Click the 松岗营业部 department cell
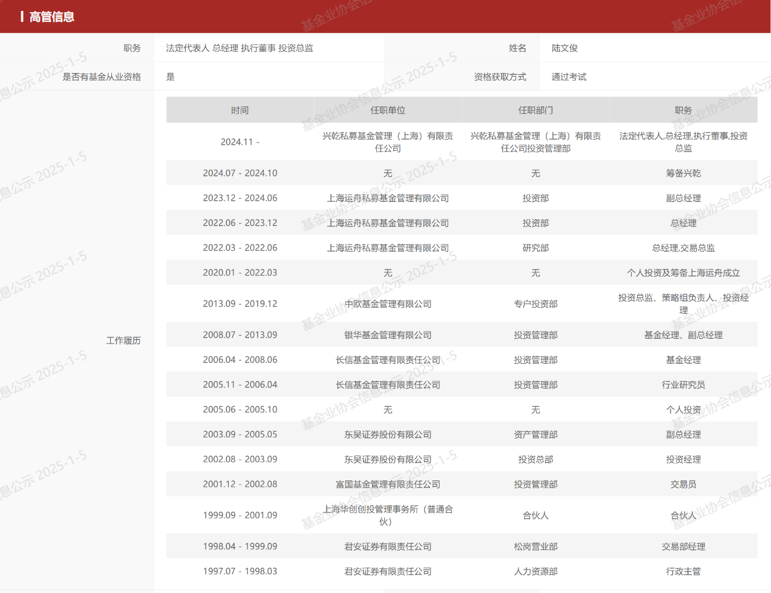The width and height of the screenshot is (771, 593). (535, 547)
